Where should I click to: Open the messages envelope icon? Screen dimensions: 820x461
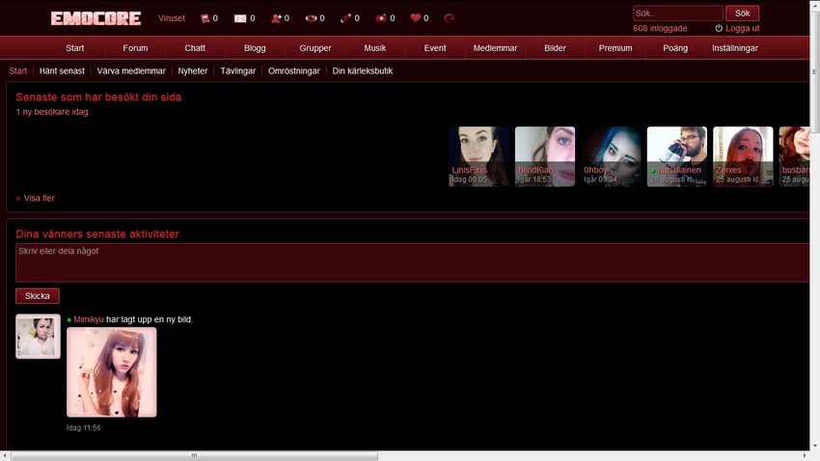240,18
